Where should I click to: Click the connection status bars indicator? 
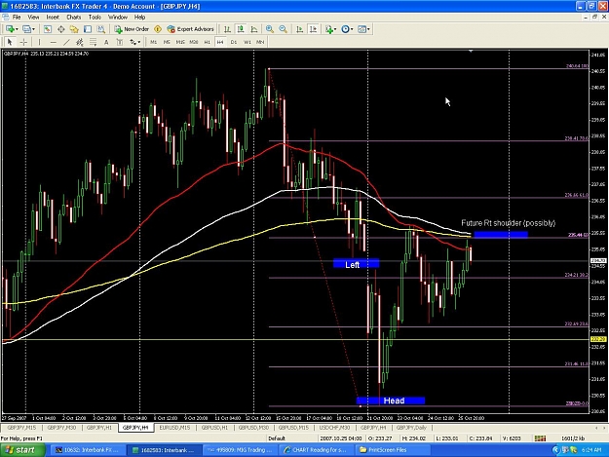tap(540, 438)
